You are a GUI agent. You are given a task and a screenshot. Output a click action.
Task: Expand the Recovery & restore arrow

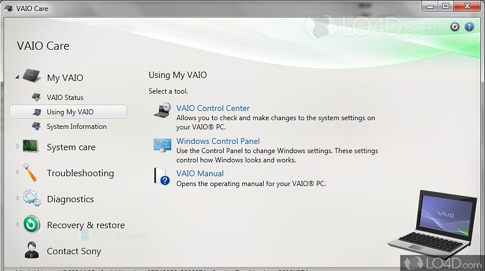pos(17,224)
